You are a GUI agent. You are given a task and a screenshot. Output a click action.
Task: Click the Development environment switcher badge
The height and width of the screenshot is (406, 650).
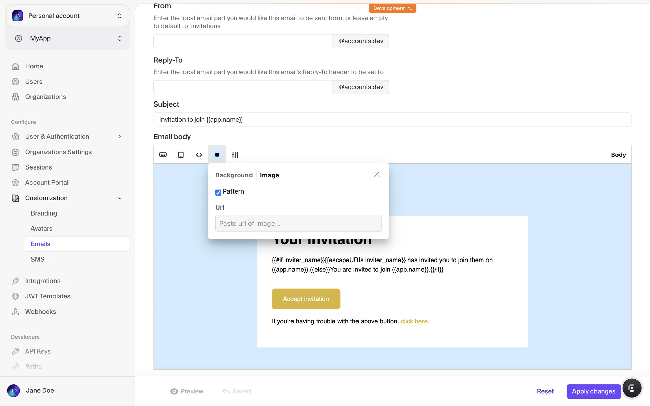[x=392, y=8]
